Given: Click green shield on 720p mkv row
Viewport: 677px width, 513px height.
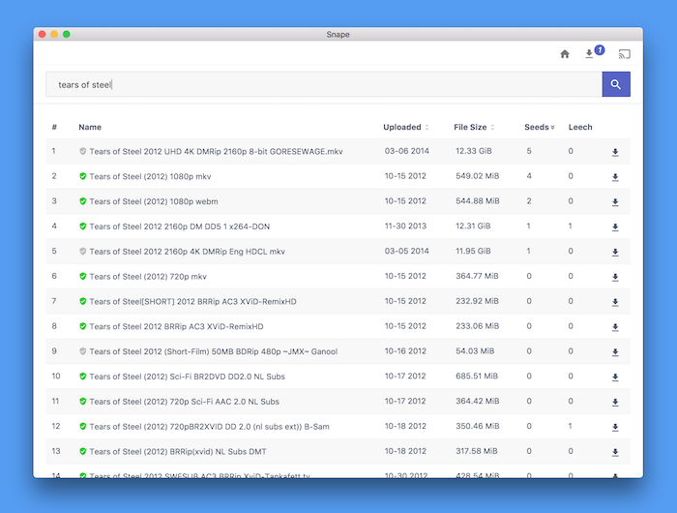Looking at the screenshot, I should 83,277.
